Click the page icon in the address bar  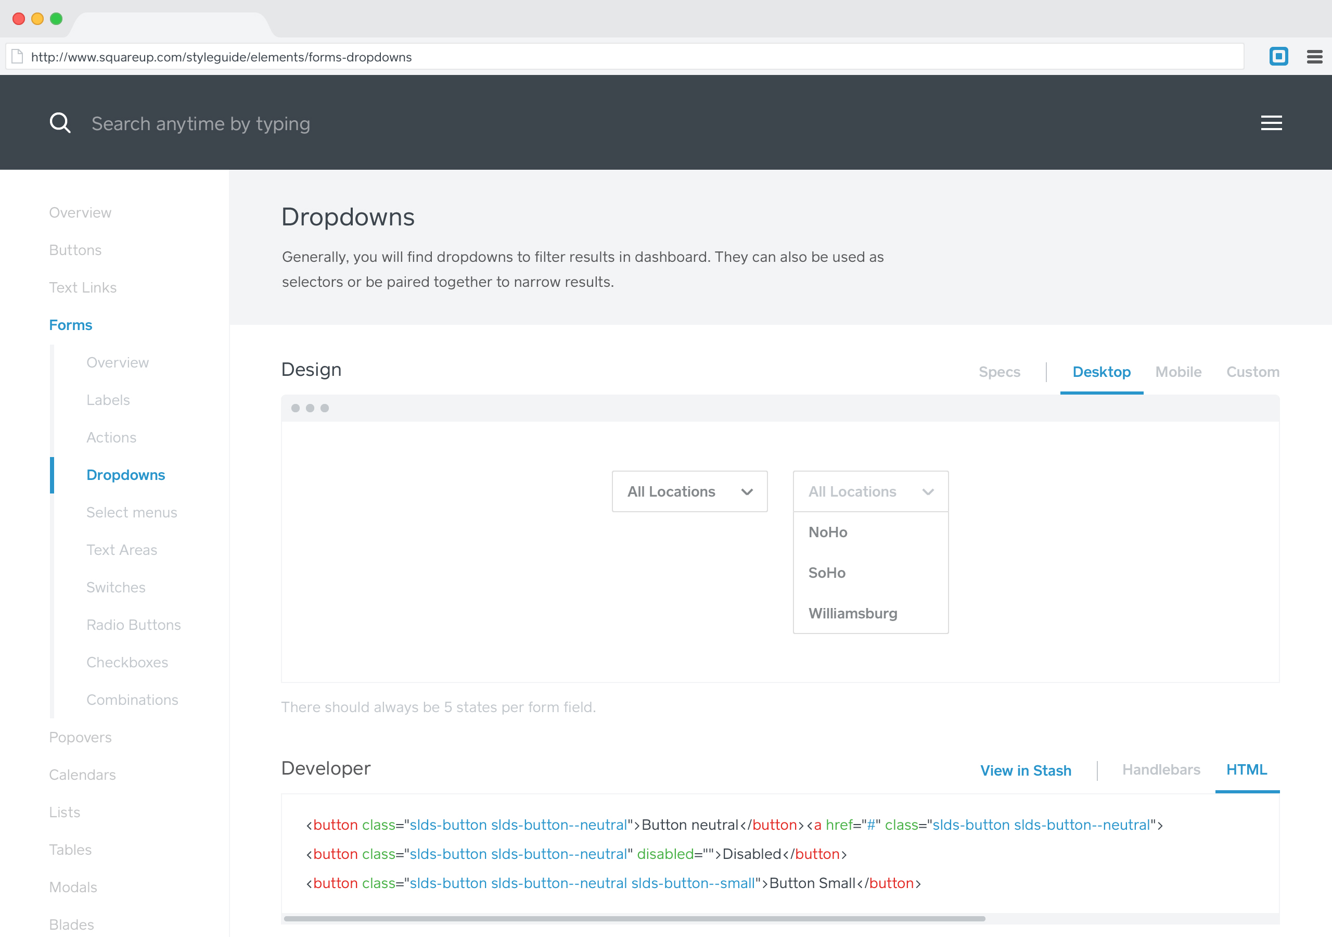(x=17, y=56)
